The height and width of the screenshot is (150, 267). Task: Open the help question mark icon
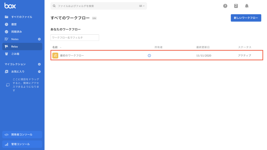pos(225,6)
